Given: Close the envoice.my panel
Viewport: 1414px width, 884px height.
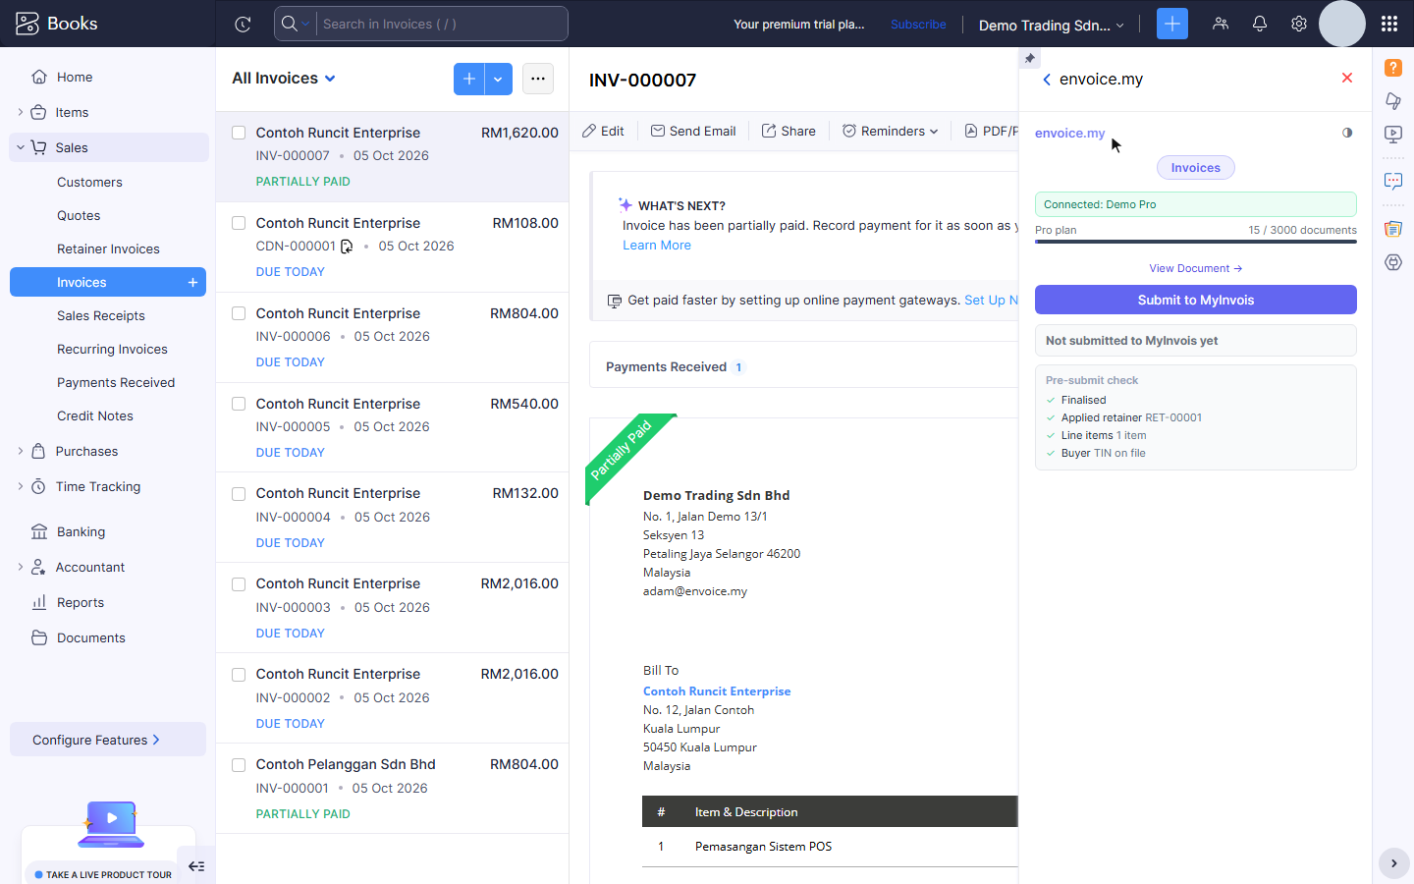Looking at the screenshot, I should (x=1347, y=79).
